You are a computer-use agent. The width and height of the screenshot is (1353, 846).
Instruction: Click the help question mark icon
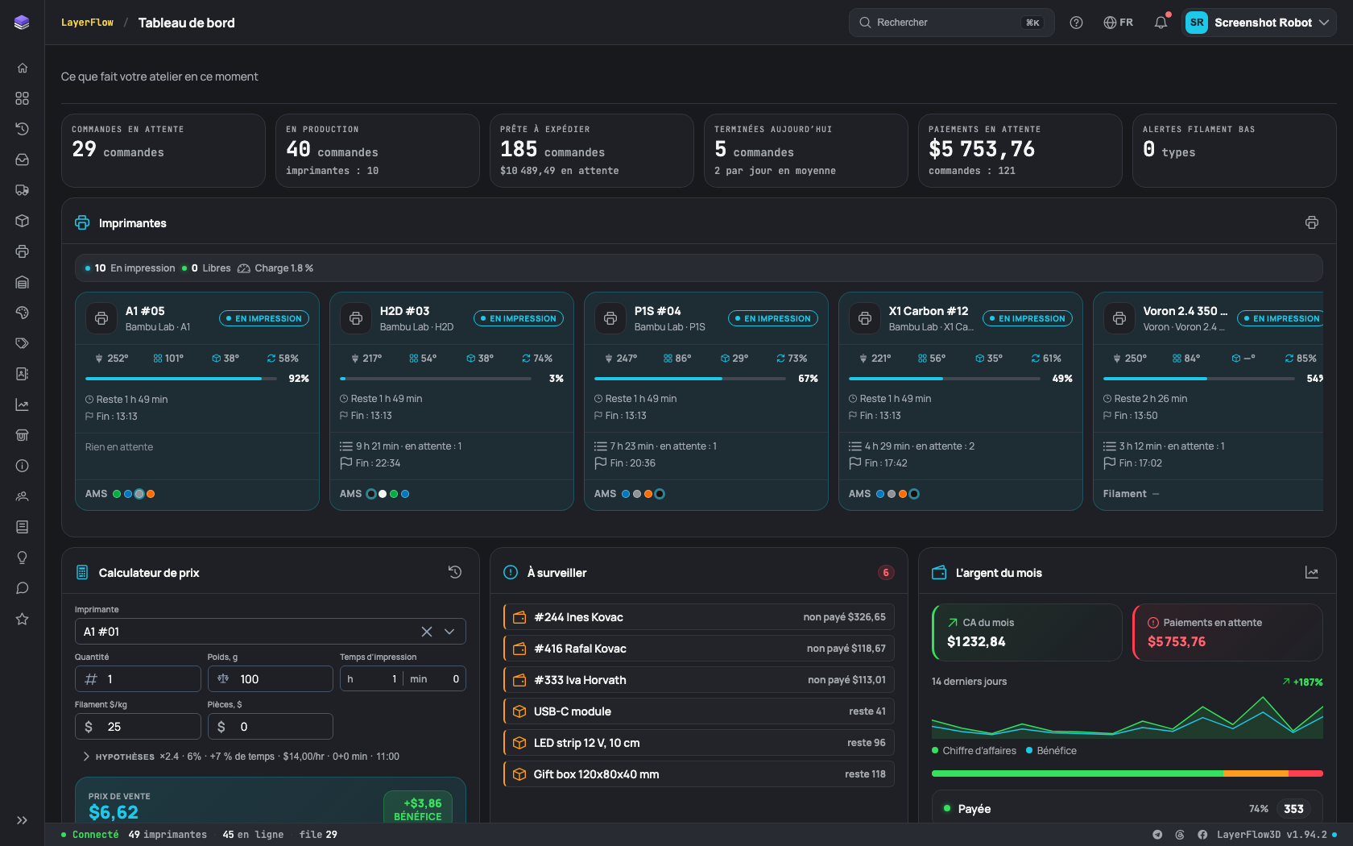[1076, 23]
